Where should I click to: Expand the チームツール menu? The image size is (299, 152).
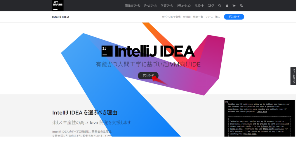pyautogui.click(x=150, y=6)
